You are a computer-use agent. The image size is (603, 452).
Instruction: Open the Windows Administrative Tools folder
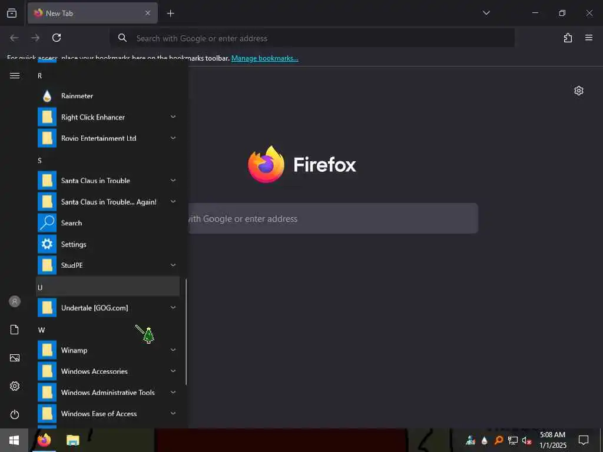(108, 393)
